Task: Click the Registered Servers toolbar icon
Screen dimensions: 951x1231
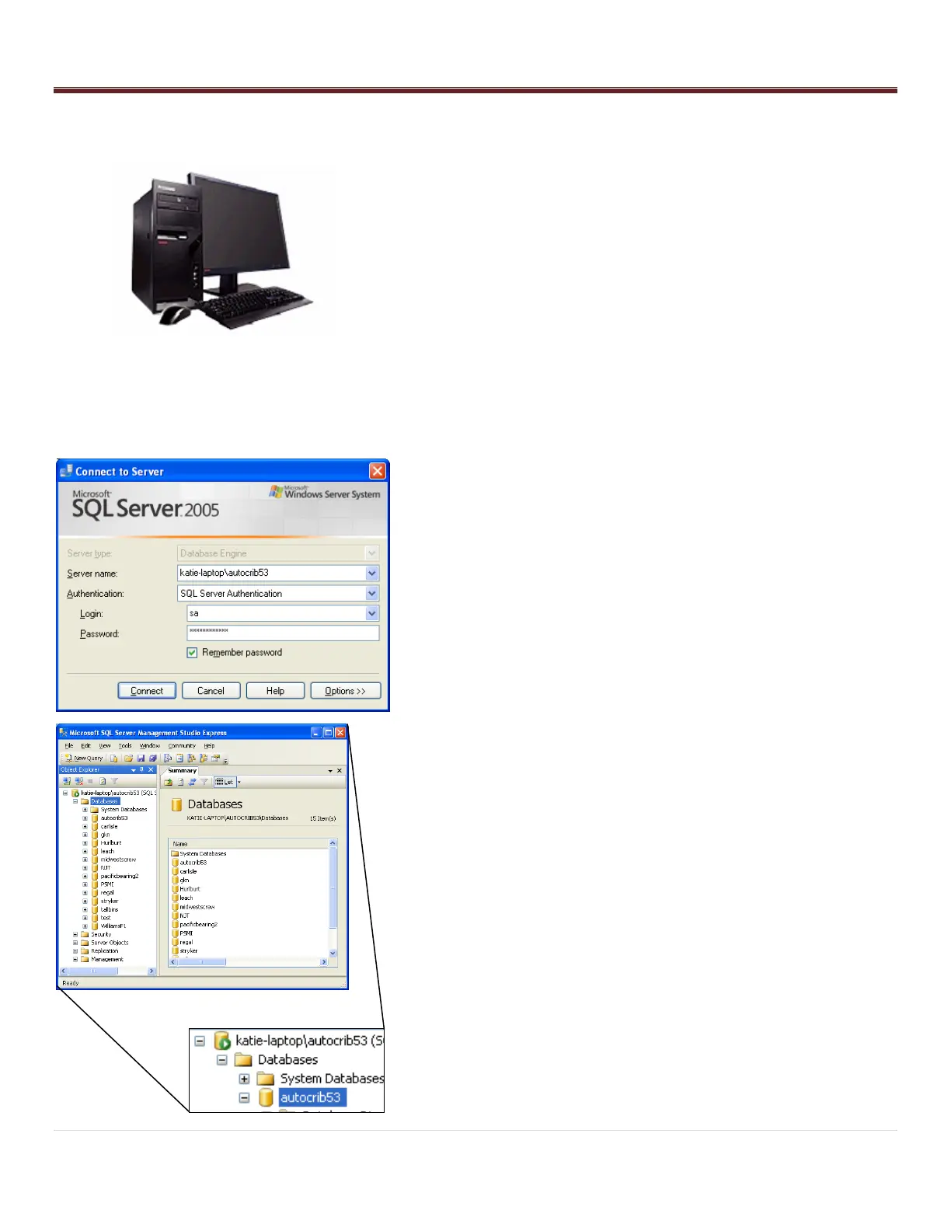Action: [167, 758]
